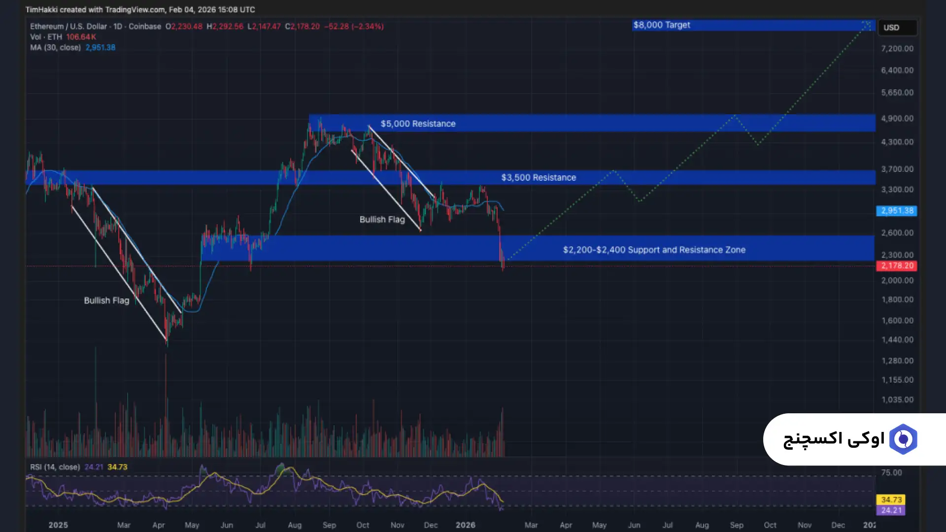Click the purple 24.21 RSI value tag
Image resolution: width=946 pixels, height=532 pixels.
(890, 510)
